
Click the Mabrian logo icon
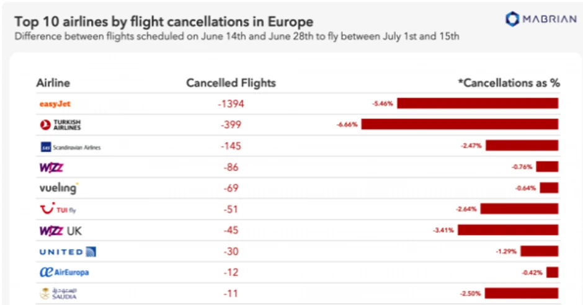[x=512, y=19]
